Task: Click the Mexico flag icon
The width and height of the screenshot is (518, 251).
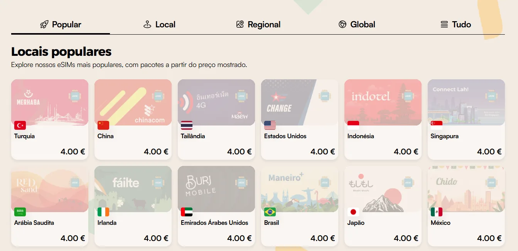Action: tap(437, 212)
